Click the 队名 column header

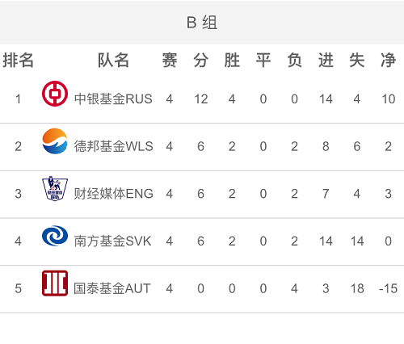point(113,60)
